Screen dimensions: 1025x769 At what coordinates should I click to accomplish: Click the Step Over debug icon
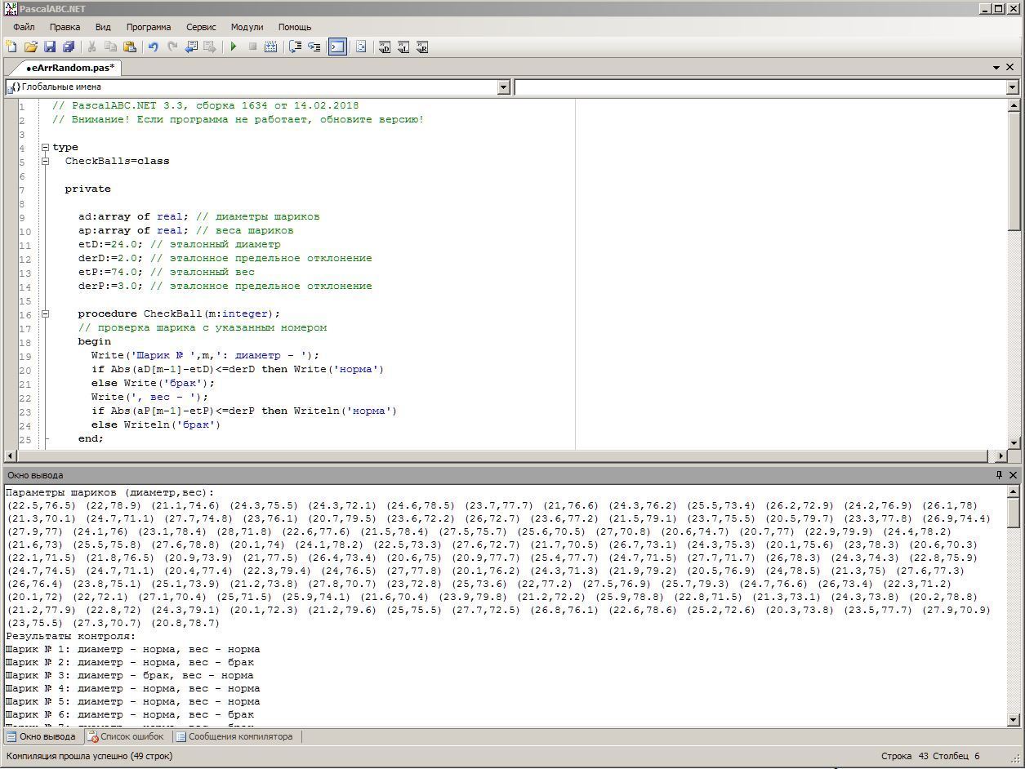(295, 47)
